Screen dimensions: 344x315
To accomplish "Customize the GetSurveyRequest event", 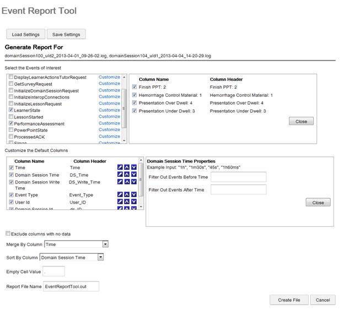I will point(109,84).
